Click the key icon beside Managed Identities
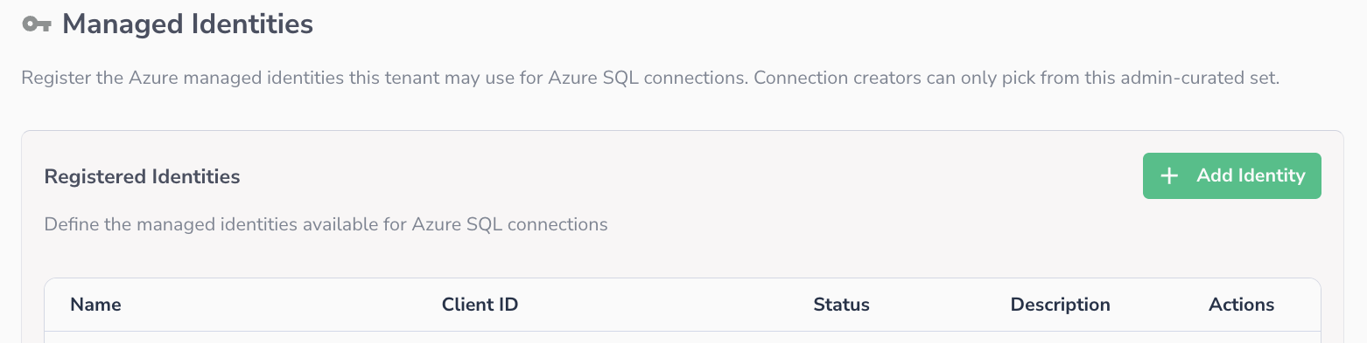The width and height of the screenshot is (1367, 343). 36,24
